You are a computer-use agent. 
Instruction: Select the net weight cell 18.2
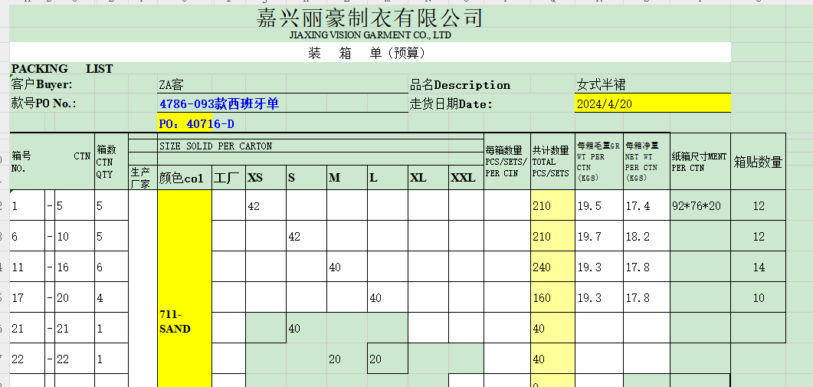point(638,237)
